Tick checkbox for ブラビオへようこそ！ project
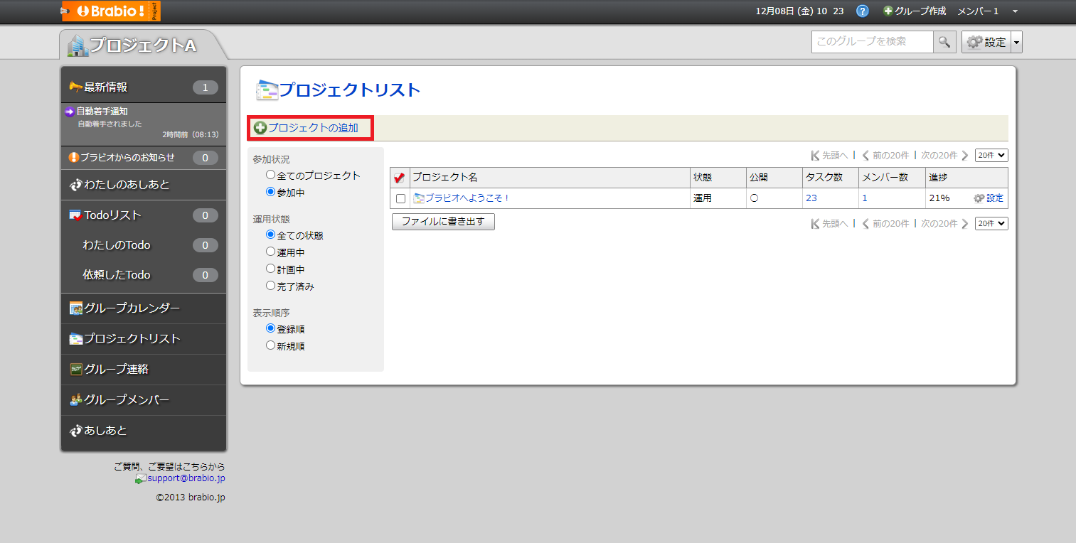 (x=400, y=199)
